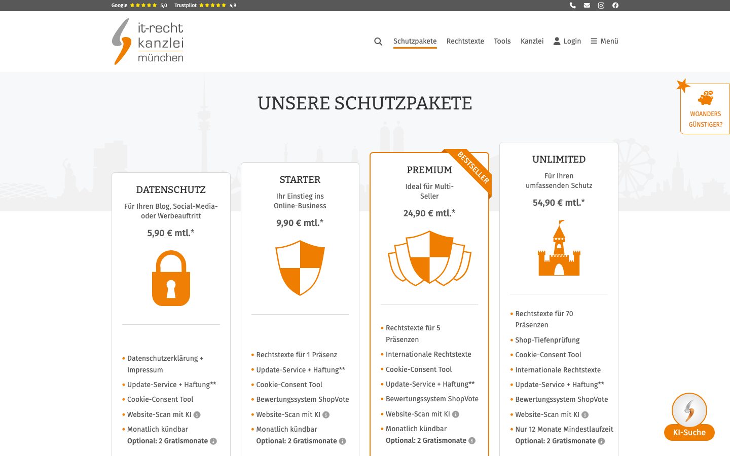Click the 5,90 € mtl. price
Viewport: 730px width, 456px height.
point(171,233)
